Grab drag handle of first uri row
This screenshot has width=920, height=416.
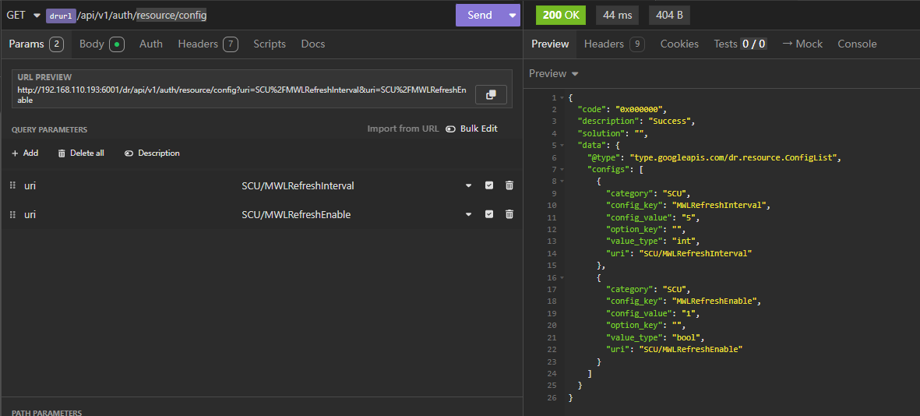coord(12,185)
